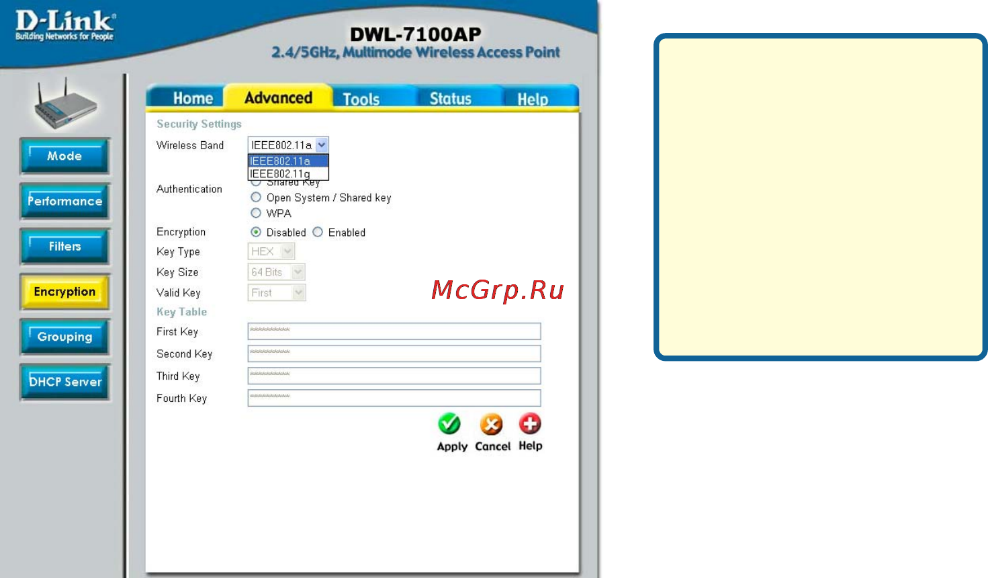The height and width of the screenshot is (578, 988).
Task: Open the DHCP Server sidebar page
Action: pos(64,382)
